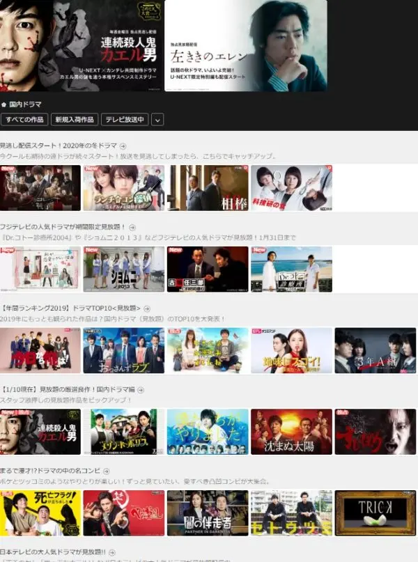Open the 2020年の冬ドラマ section arrow icon
The width and height of the screenshot is (418, 562).
pos(123,146)
